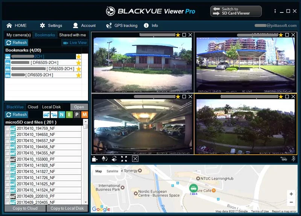This screenshot has height=216, width=301.
Task: Maximize the top-right construction site video
Action: click(x=287, y=35)
